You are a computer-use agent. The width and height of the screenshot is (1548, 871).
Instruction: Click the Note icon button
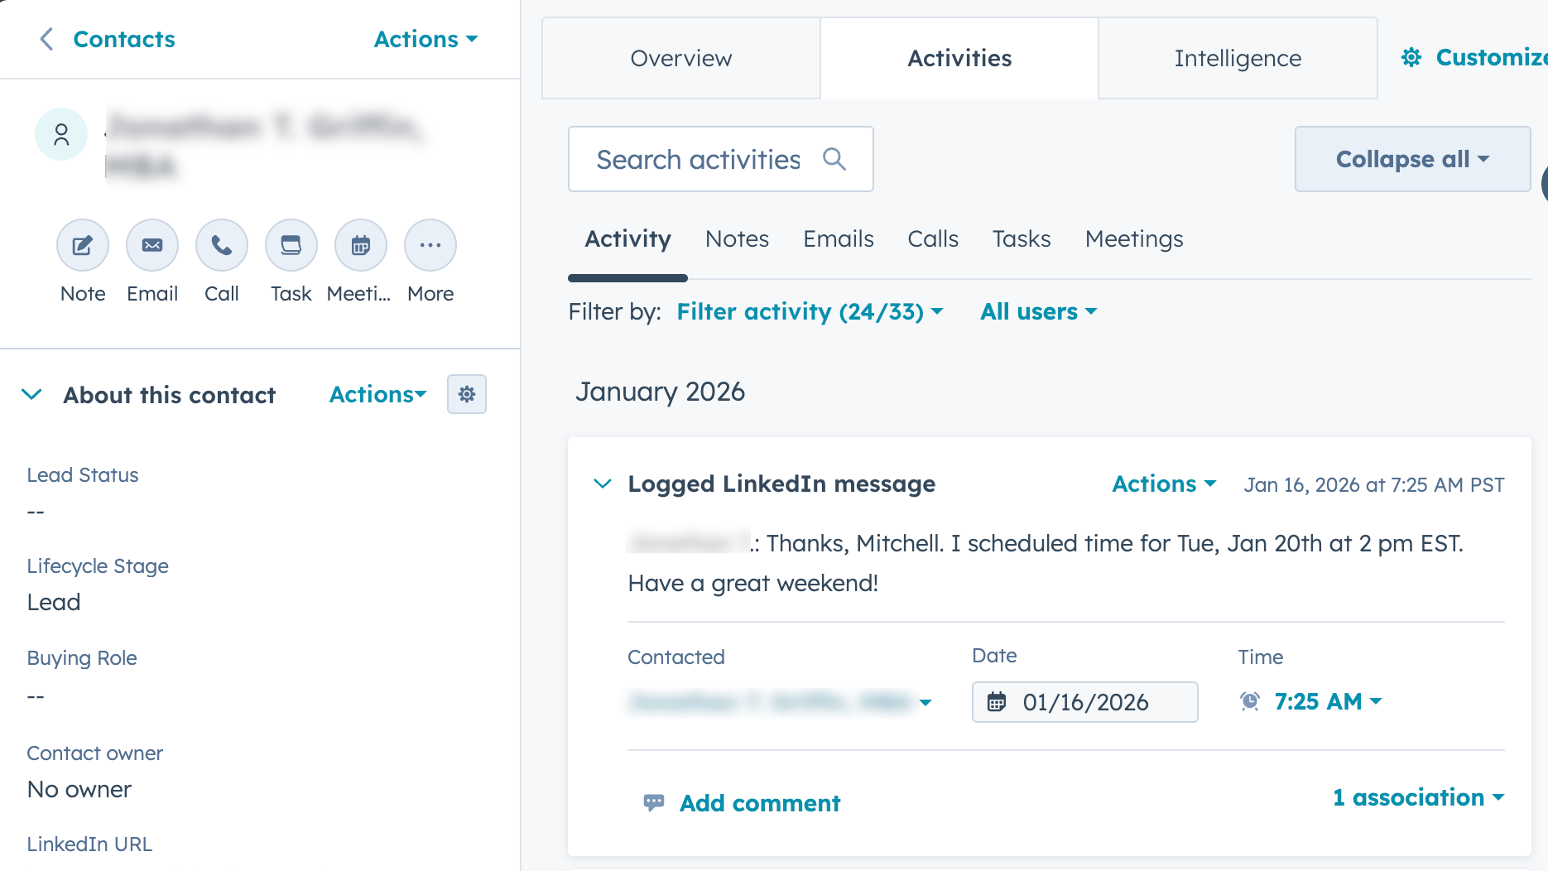83,245
